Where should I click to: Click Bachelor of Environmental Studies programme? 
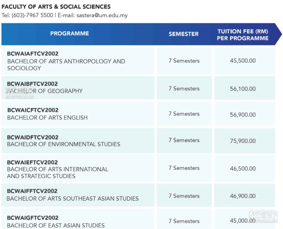click(63, 144)
